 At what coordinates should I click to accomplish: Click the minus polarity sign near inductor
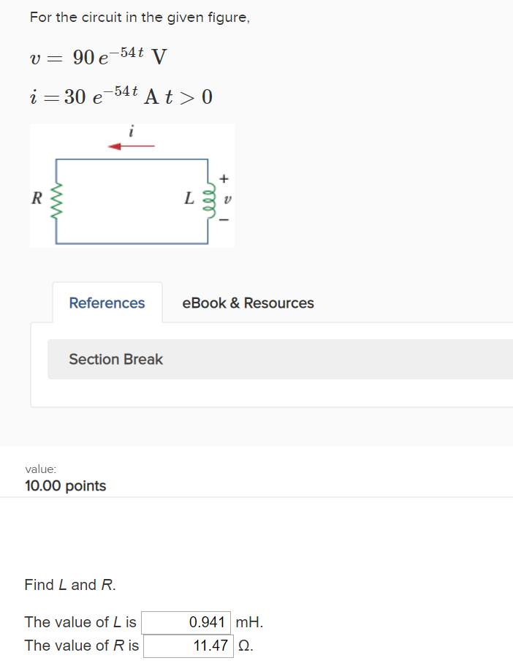point(224,219)
